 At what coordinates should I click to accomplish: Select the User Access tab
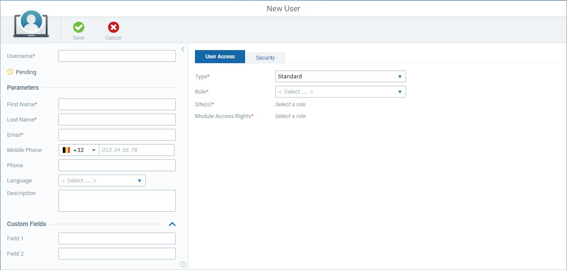click(x=220, y=57)
